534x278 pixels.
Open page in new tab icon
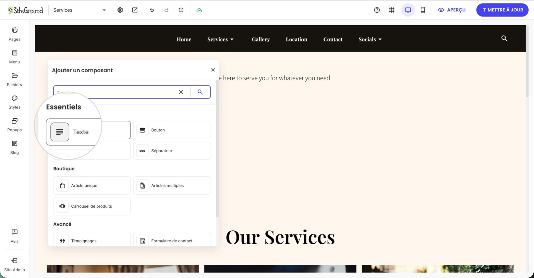[x=135, y=10]
